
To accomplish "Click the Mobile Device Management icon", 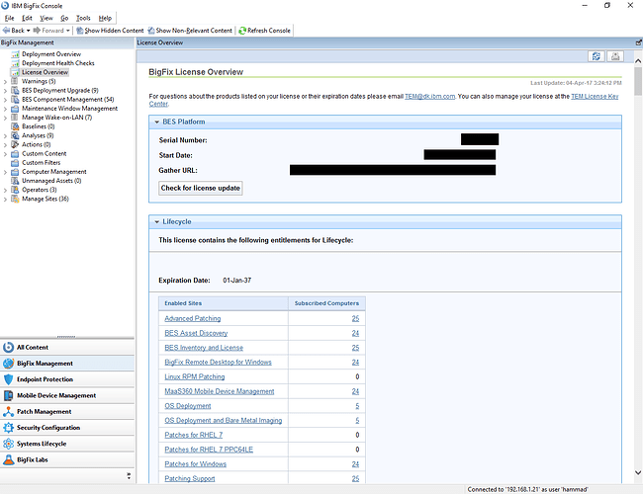I will 8,395.
